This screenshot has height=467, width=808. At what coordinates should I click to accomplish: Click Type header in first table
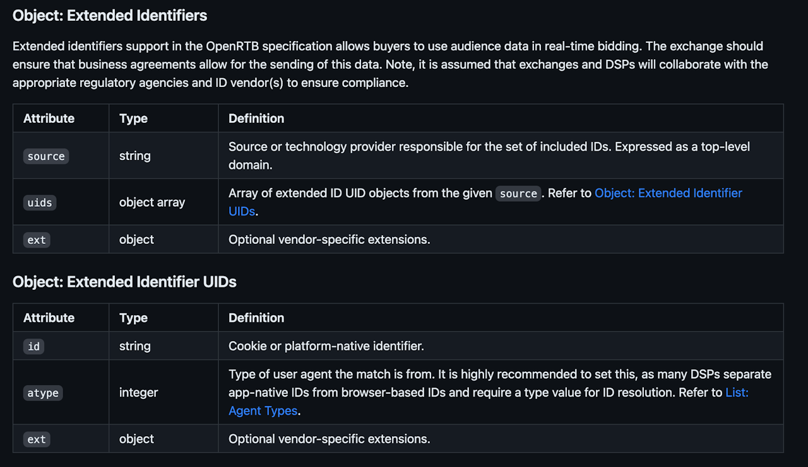coord(133,118)
